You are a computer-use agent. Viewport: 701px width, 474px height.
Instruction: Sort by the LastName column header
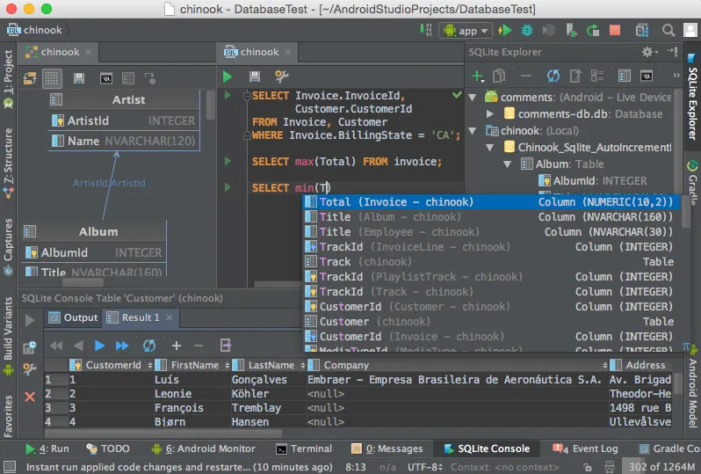coord(269,365)
